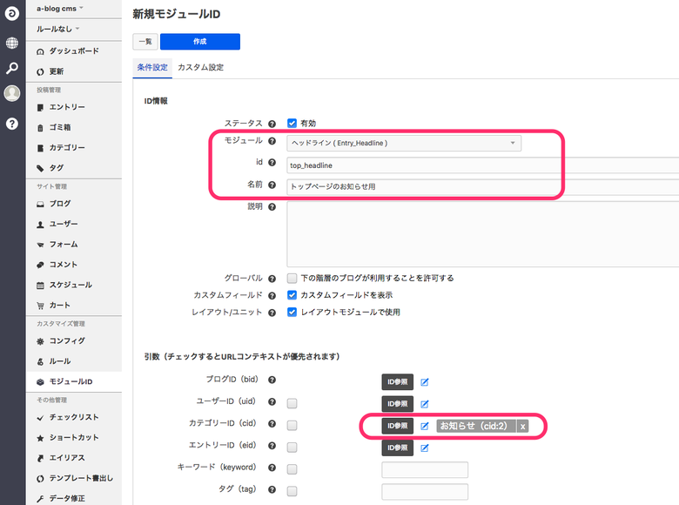
Task: Click the user avatar icon
Action: pos(12,94)
